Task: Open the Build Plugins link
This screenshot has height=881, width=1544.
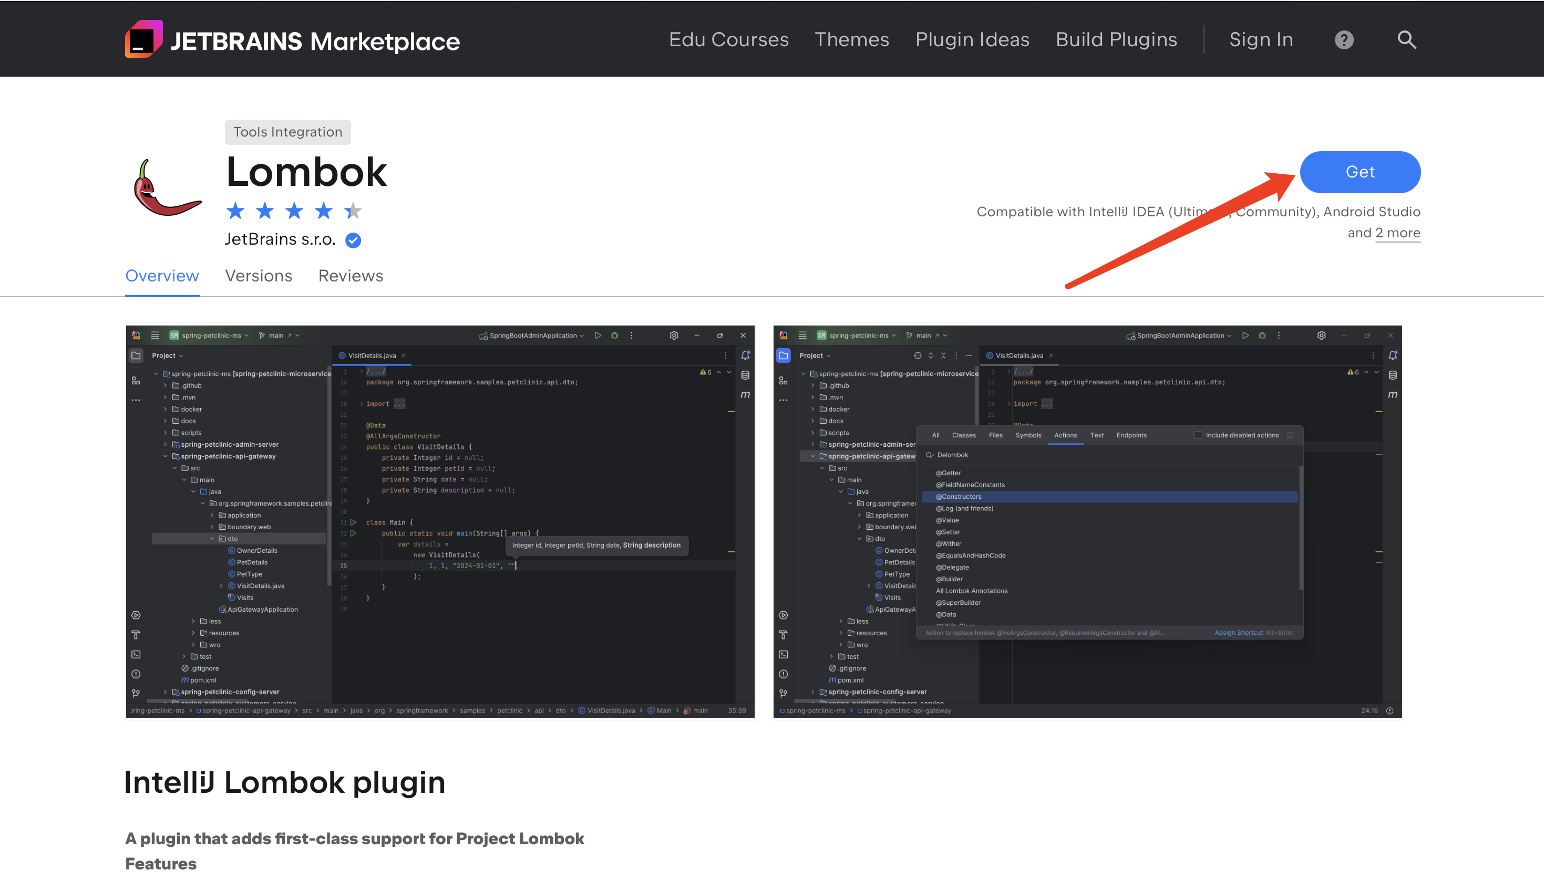Action: click(x=1116, y=40)
